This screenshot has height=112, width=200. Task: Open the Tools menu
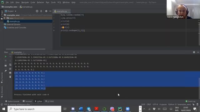click(53, 2)
